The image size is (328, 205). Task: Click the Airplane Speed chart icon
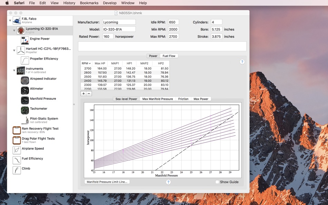point(17,150)
